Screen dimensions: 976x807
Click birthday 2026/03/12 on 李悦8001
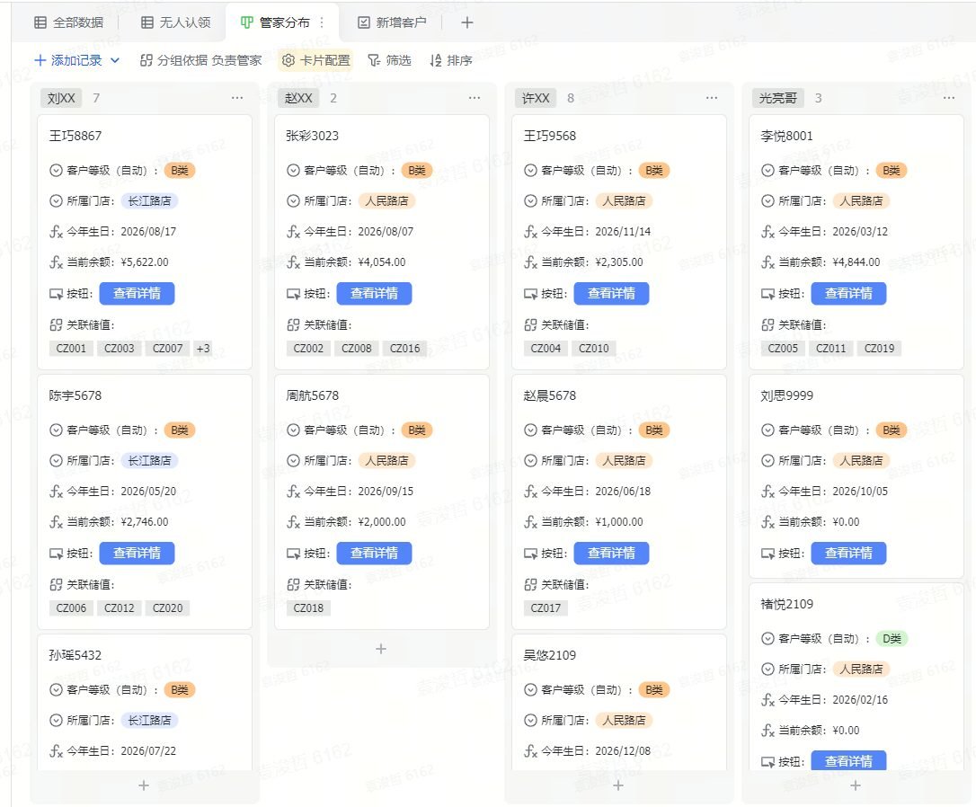[x=860, y=232]
